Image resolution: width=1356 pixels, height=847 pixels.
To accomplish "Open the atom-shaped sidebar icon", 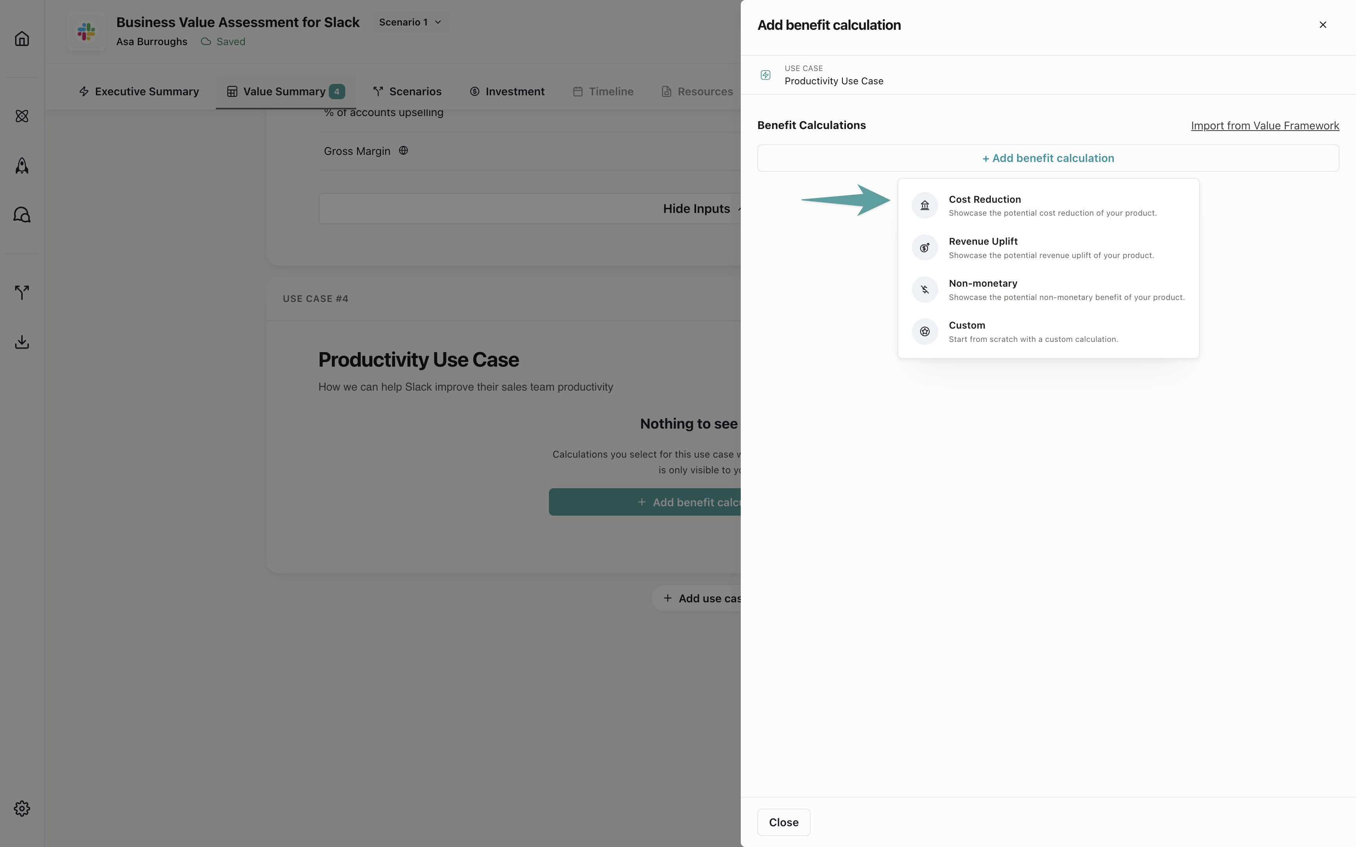I will (22, 116).
